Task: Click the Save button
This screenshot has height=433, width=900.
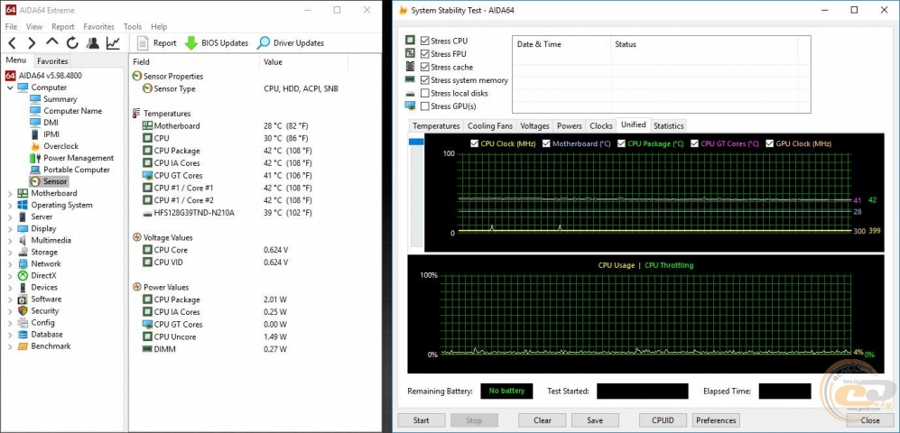Action: coord(595,420)
